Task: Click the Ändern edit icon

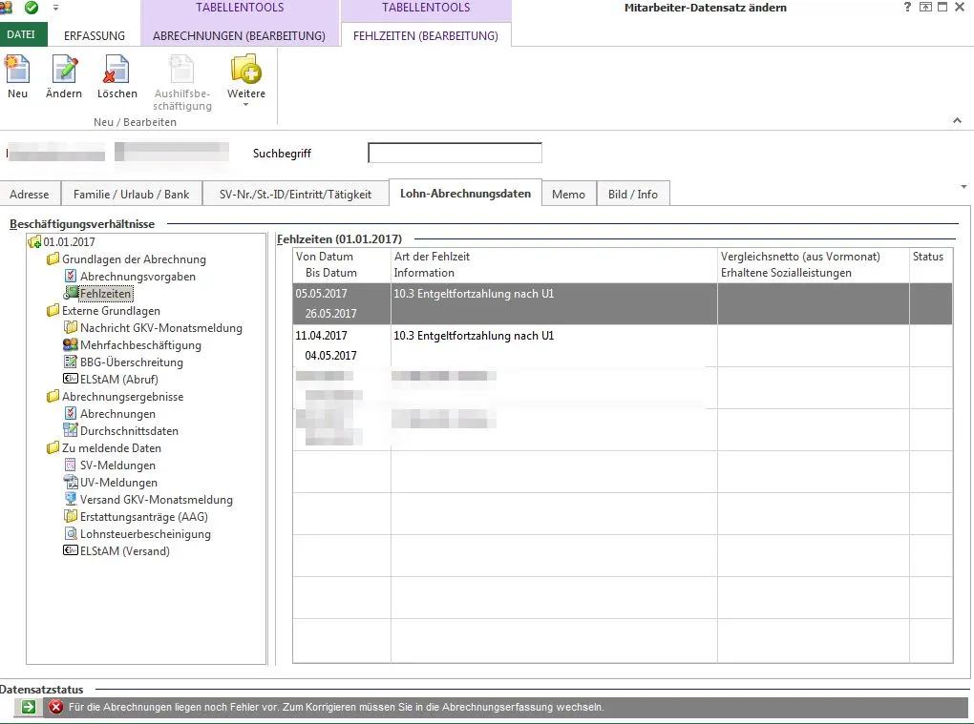Action: (x=64, y=75)
